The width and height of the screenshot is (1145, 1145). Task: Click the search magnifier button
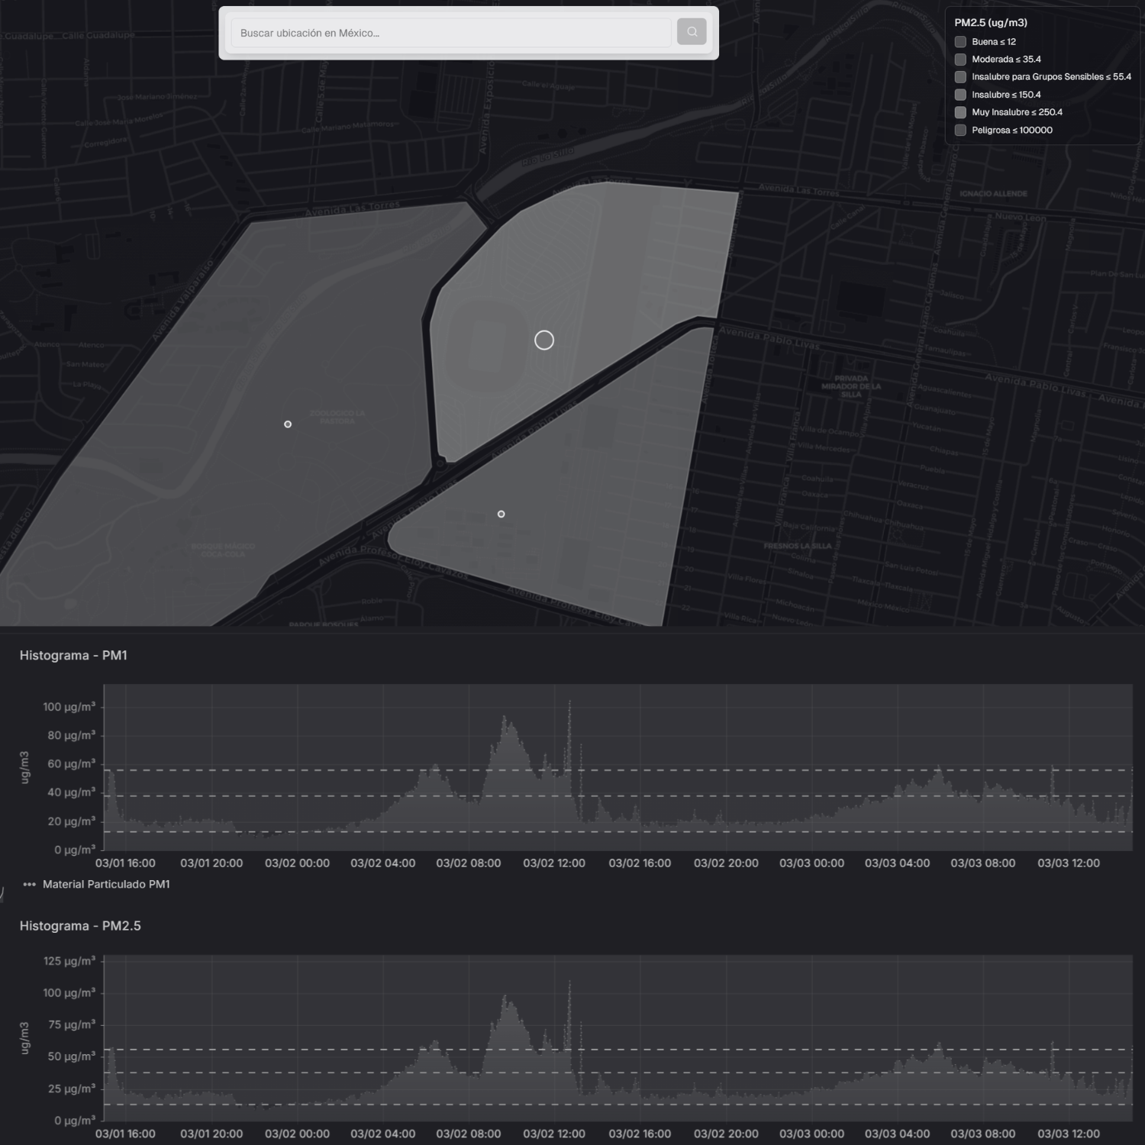(x=692, y=32)
